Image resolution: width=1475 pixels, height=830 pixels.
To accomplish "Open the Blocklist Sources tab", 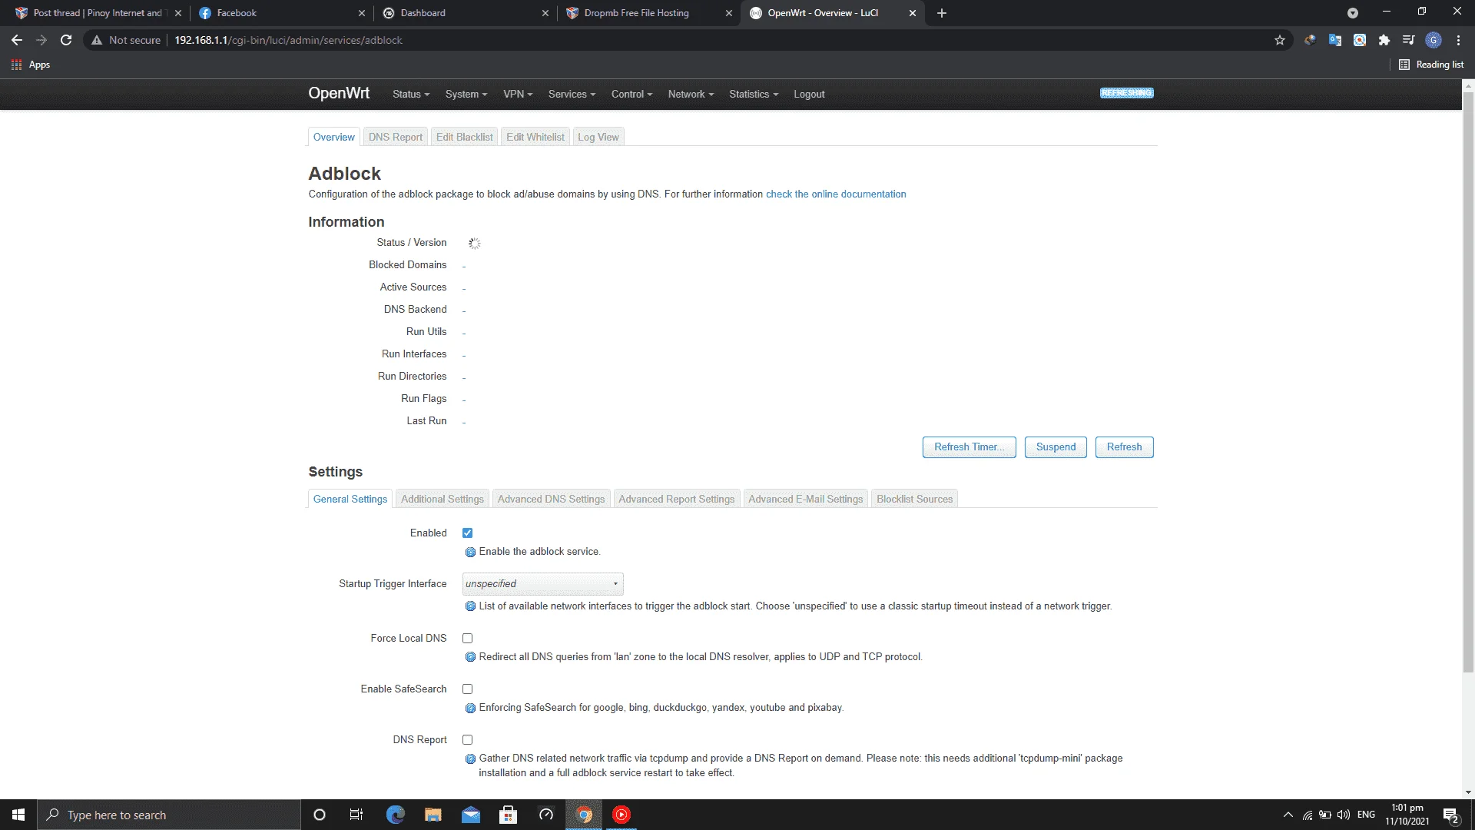I will [914, 499].
